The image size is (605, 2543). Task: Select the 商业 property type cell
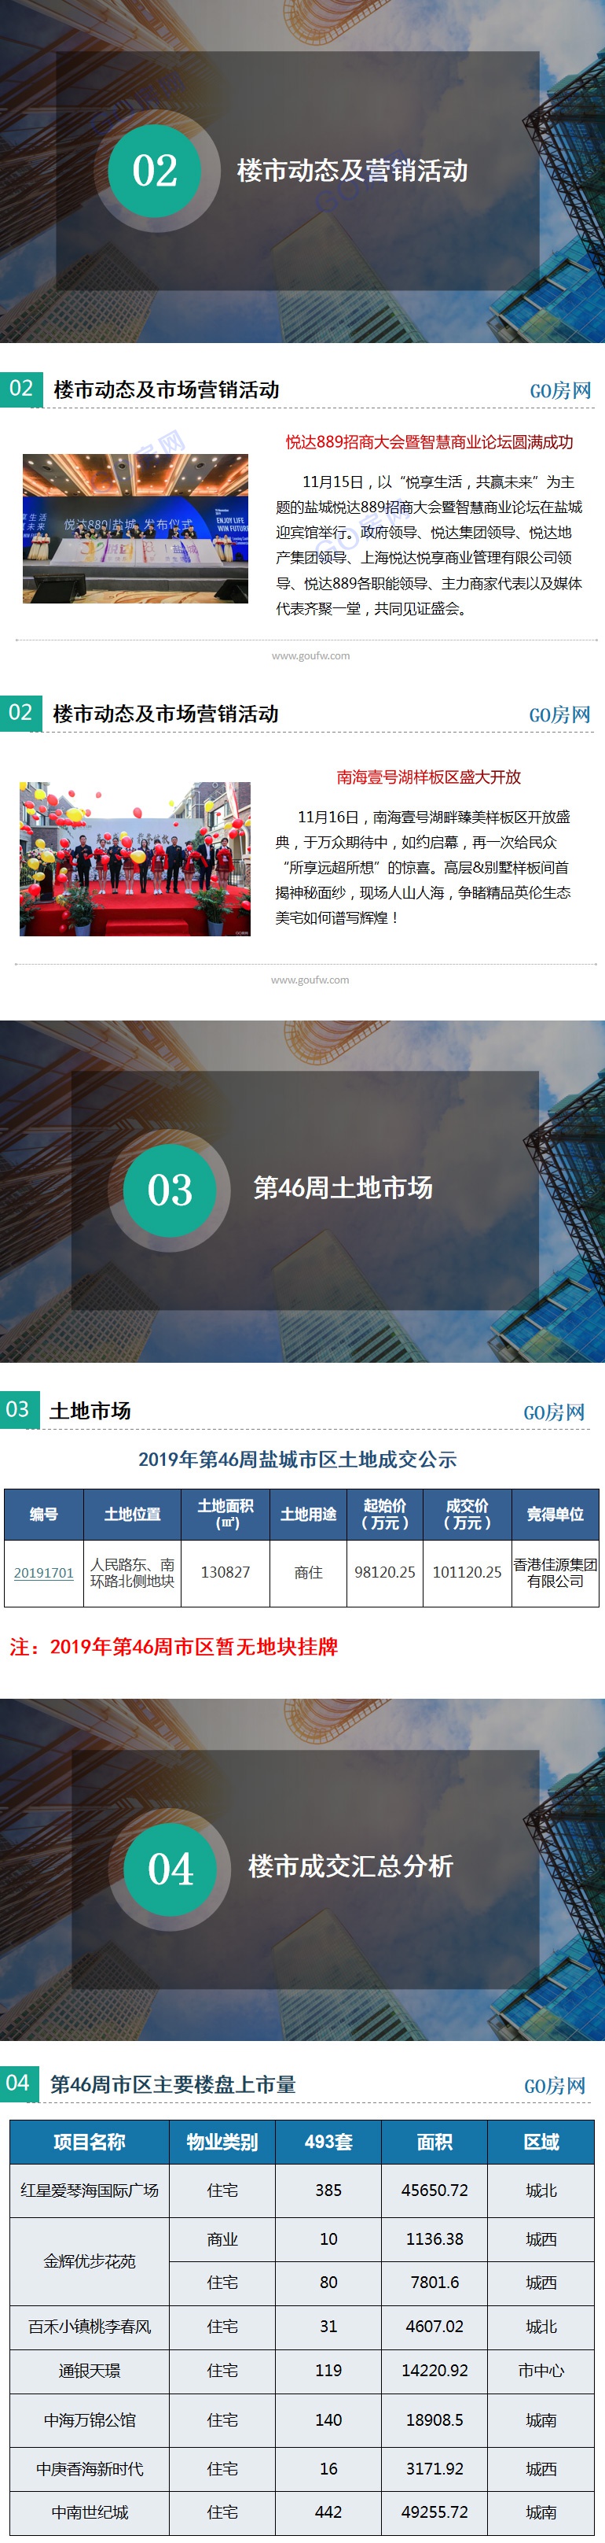click(222, 2239)
